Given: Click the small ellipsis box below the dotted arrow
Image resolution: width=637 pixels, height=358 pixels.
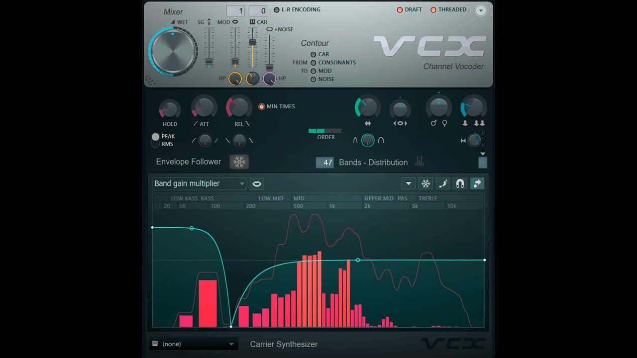Looking at the screenshot, I should tap(483, 163).
